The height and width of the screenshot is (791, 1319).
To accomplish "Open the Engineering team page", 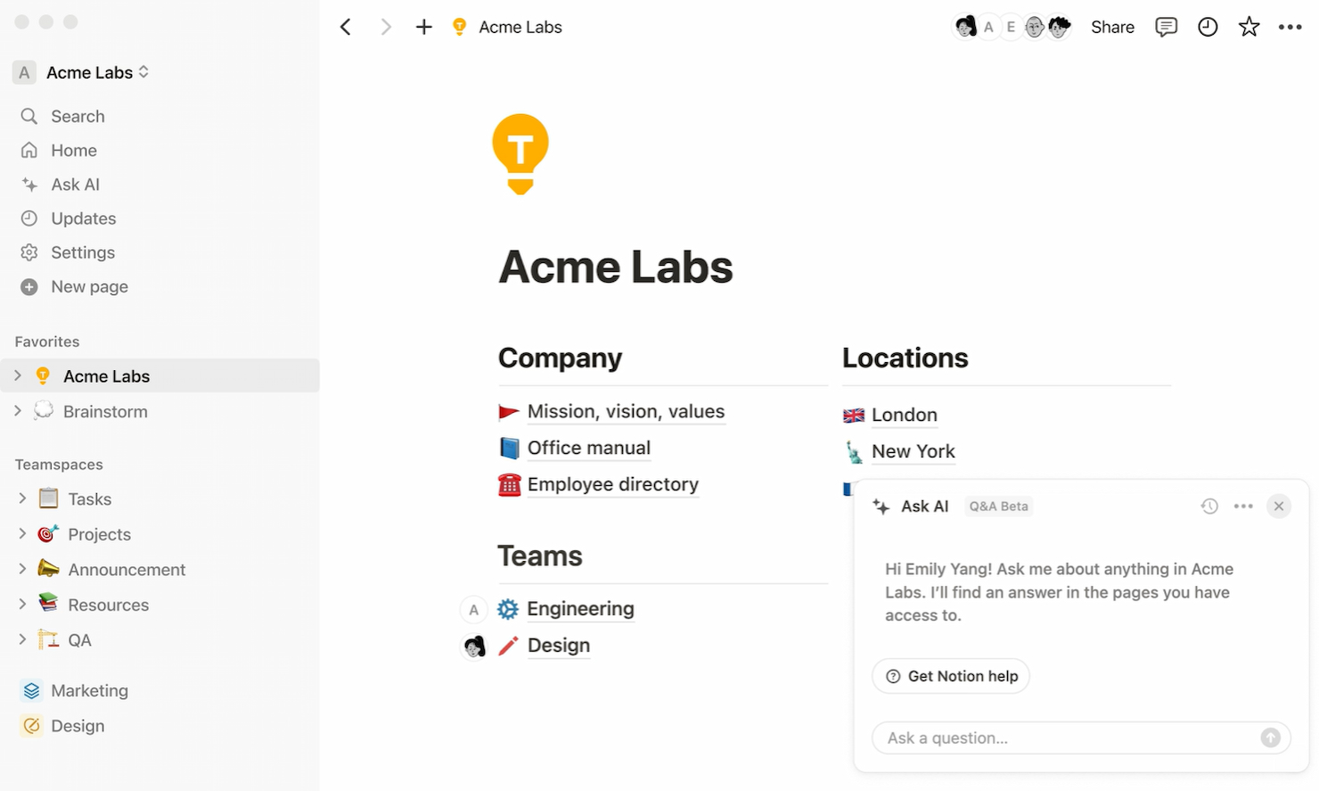I will [581, 609].
